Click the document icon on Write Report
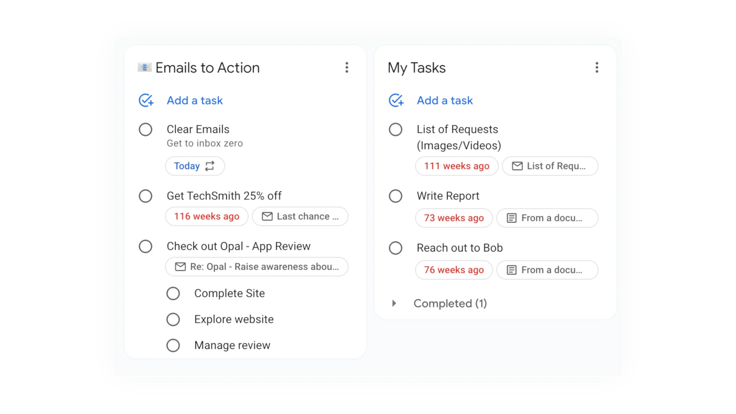 pos(511,218)
